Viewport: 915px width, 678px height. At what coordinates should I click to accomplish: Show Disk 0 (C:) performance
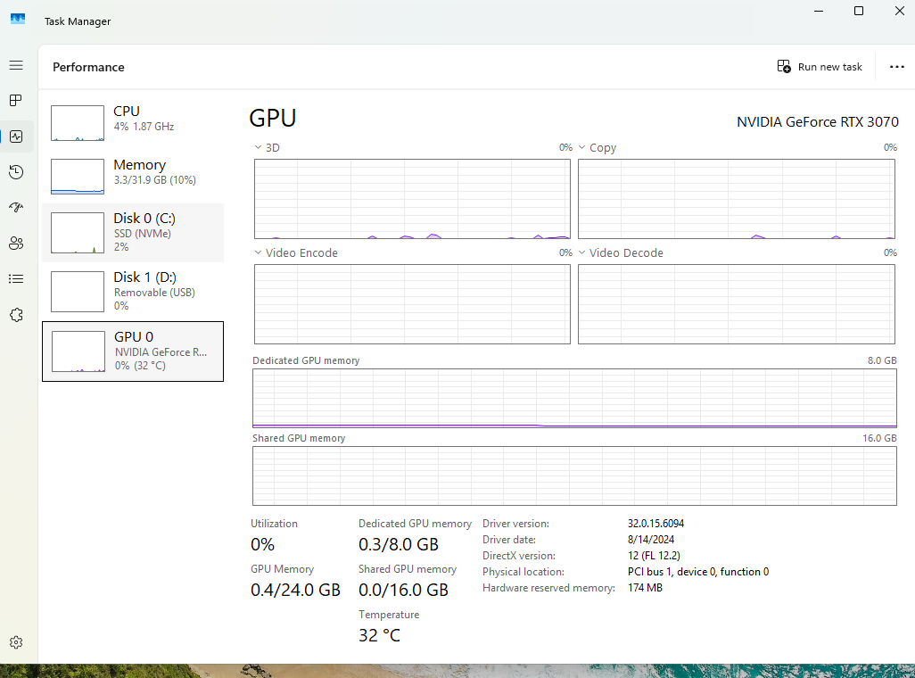click(x=133, y=233)
